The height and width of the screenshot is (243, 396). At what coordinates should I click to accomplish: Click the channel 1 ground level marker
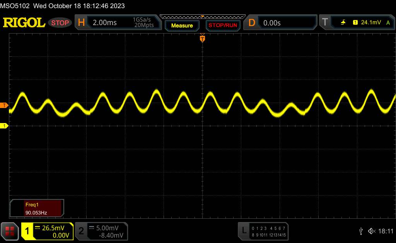(x=4, y=126)
